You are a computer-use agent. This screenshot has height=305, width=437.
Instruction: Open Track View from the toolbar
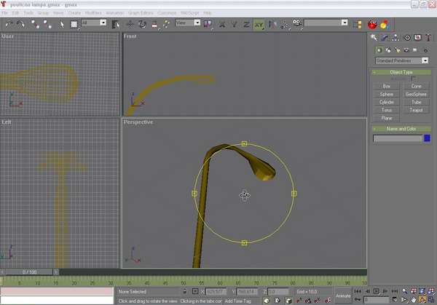(x=358, y=25)
